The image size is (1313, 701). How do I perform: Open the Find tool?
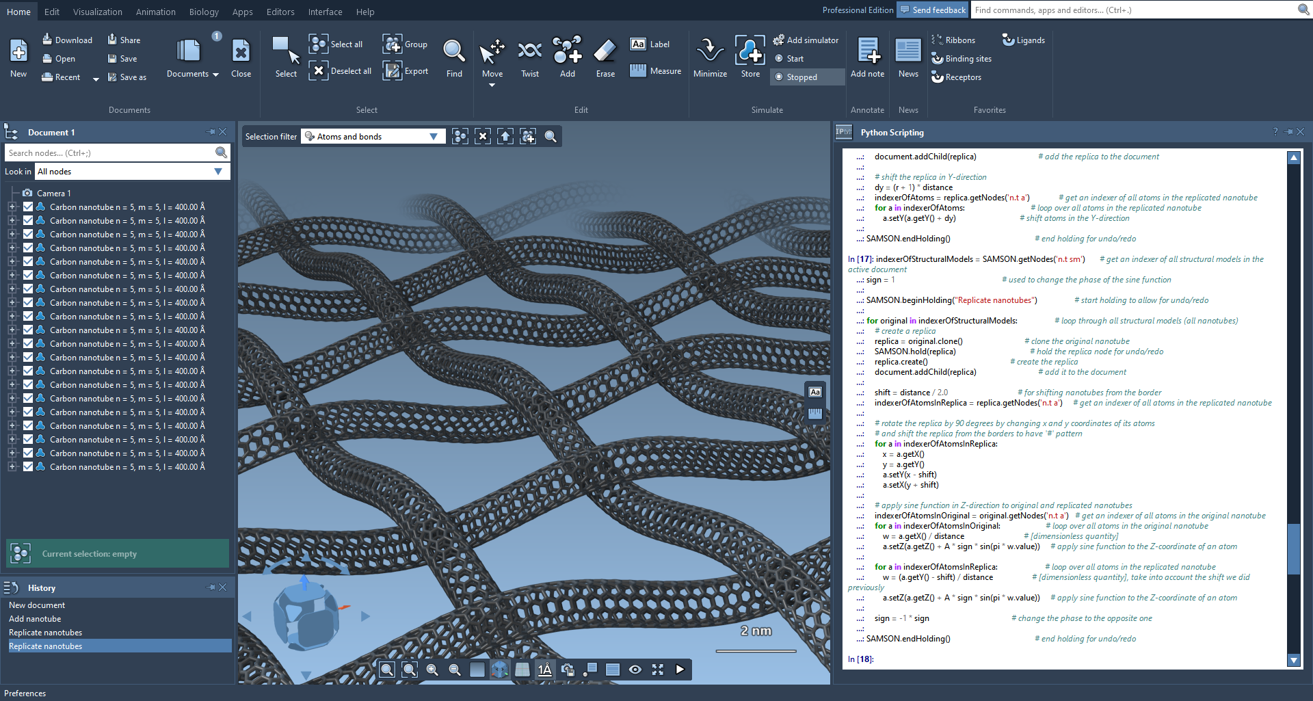[454, 57]
